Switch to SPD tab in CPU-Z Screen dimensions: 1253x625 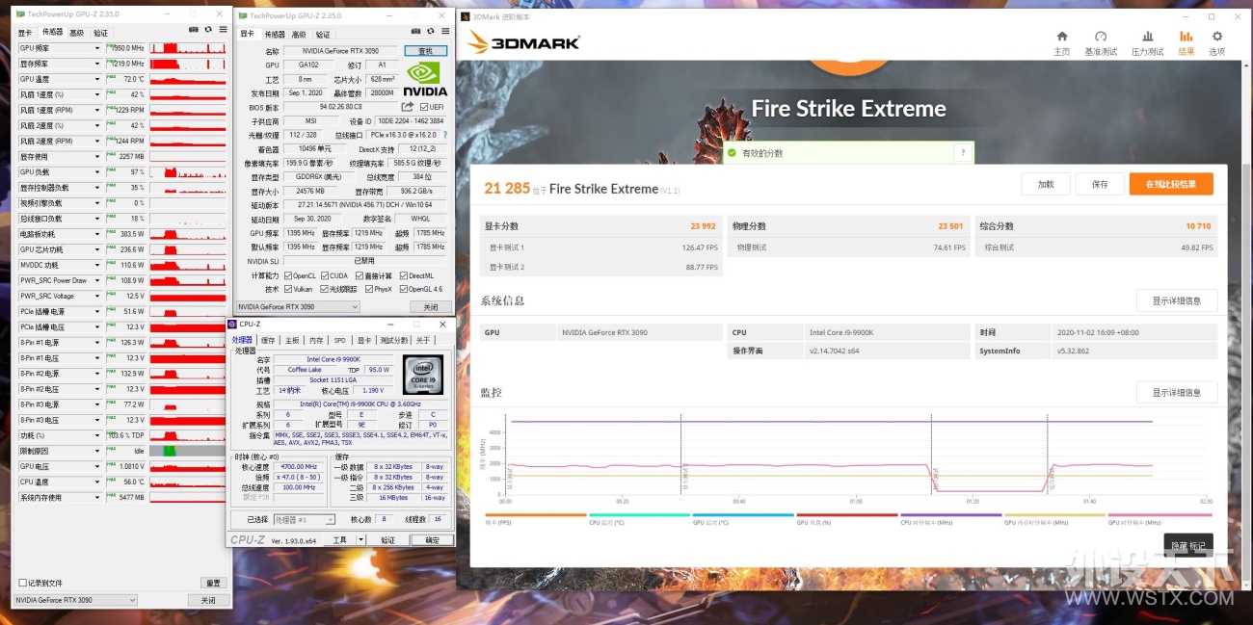tap(340, 340)
